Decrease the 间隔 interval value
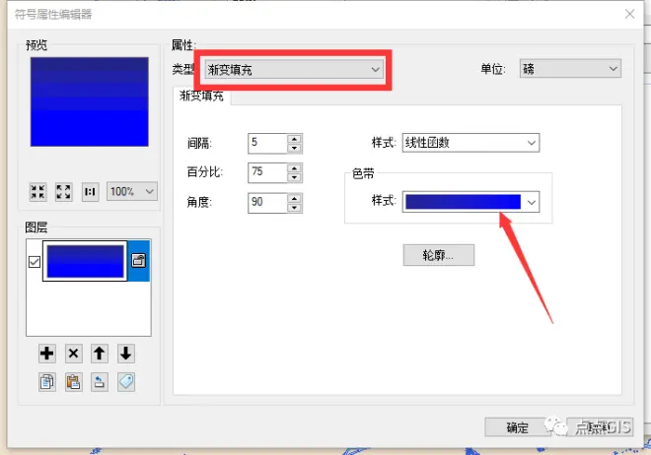Screen dimensions: 651x455 coord(294,148)
